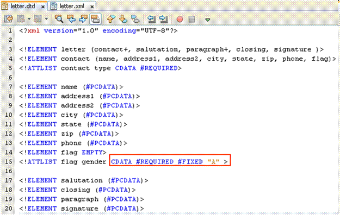Click the xml version declaration text
This screenshot has width=340, height=215.
(x=98, y=31)
